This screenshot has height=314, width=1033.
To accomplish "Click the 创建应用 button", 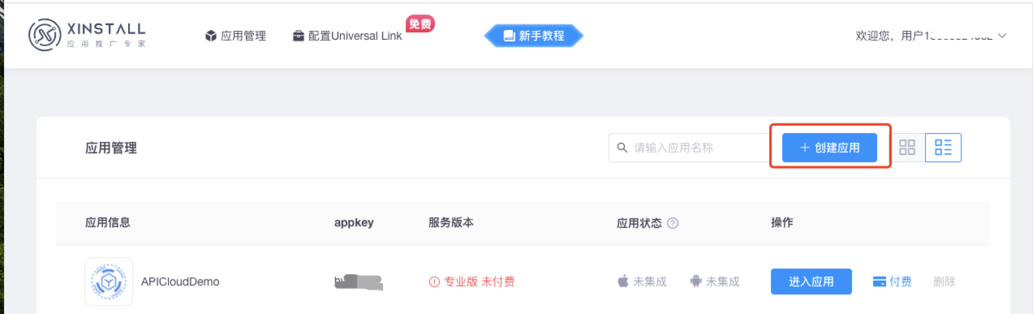I will coord(829,148).
